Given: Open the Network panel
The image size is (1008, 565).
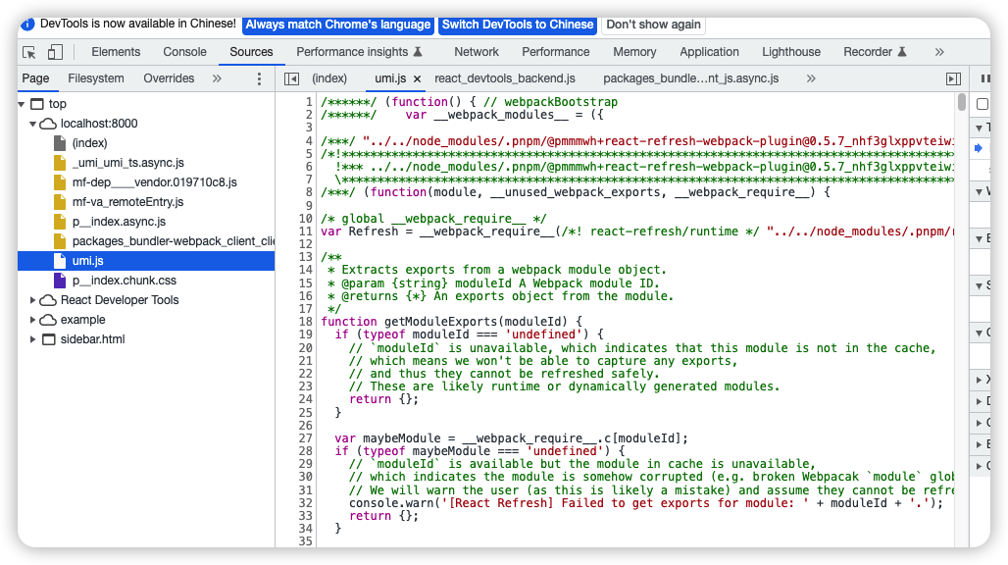Looking at the screenshot, I should (477, 52).
